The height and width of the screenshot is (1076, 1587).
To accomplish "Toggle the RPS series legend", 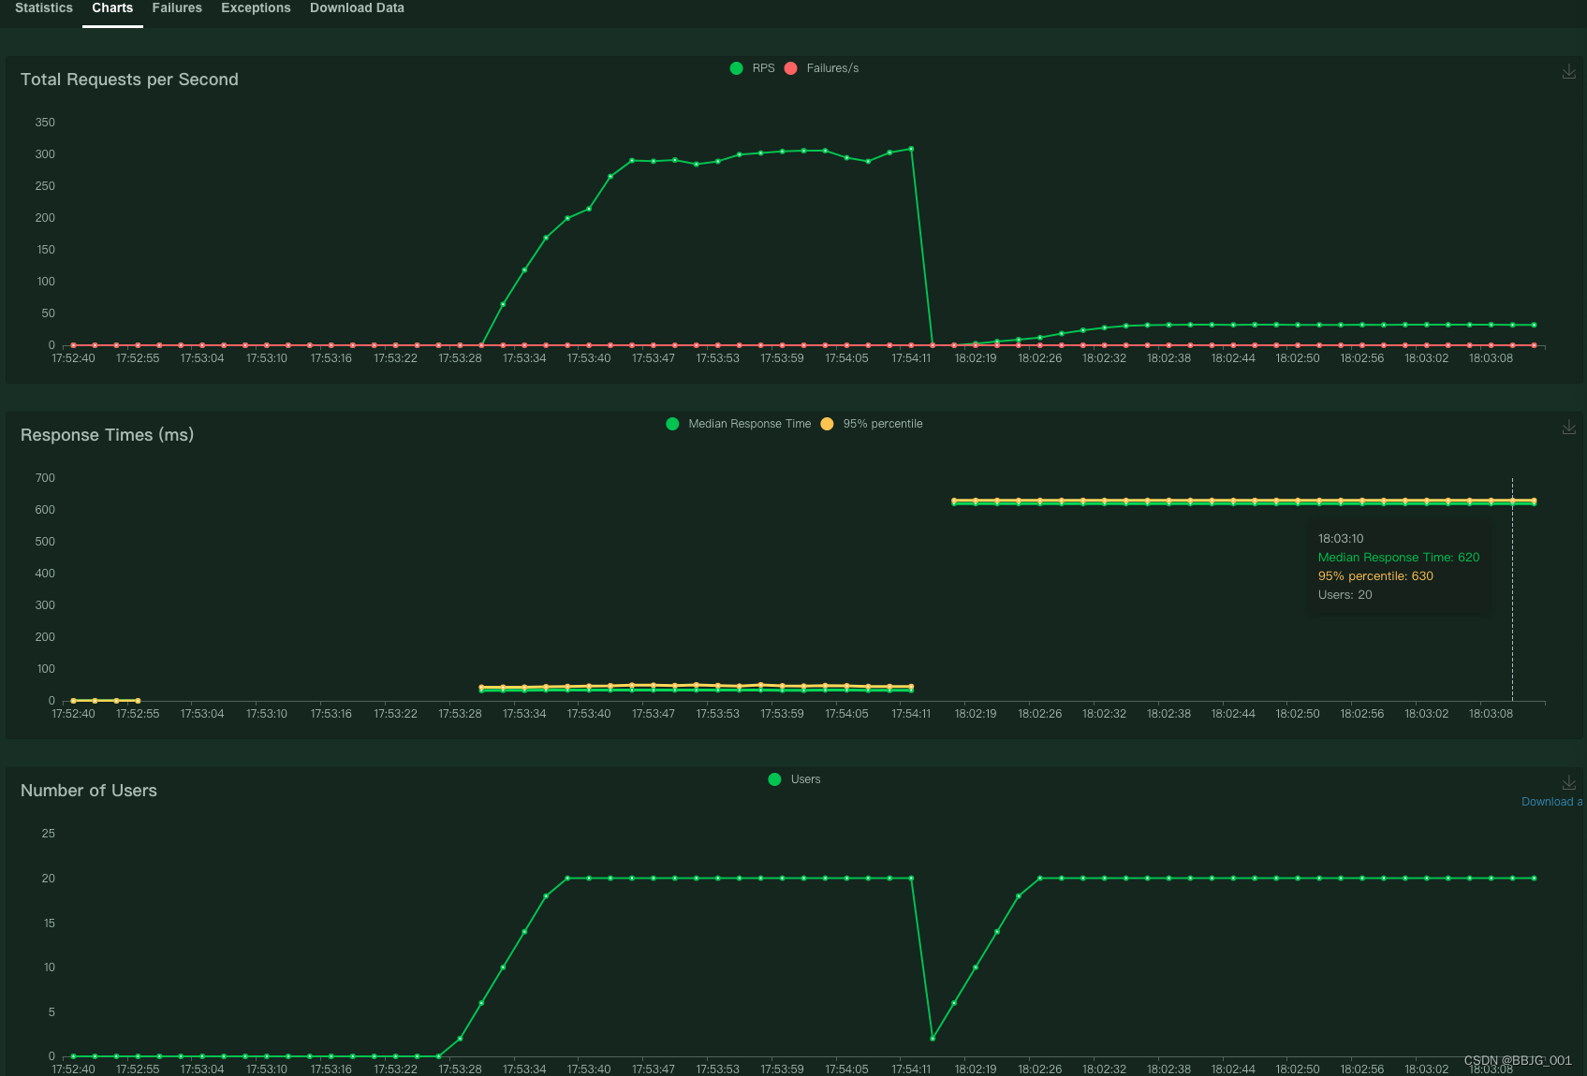I will click(753, 68).
